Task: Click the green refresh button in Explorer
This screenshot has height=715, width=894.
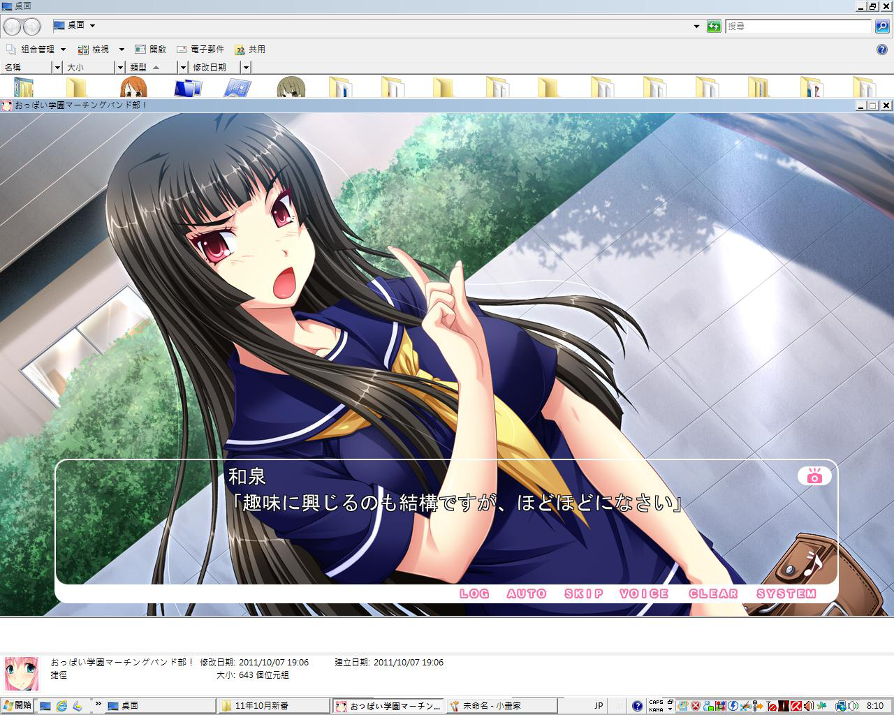Action: (x=713, y=27)
